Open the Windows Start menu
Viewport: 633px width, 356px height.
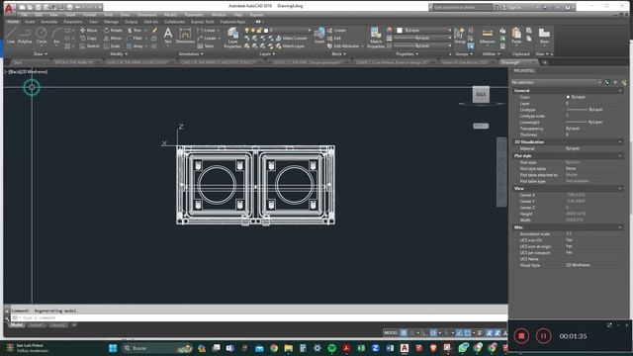(x=113, y=348)
